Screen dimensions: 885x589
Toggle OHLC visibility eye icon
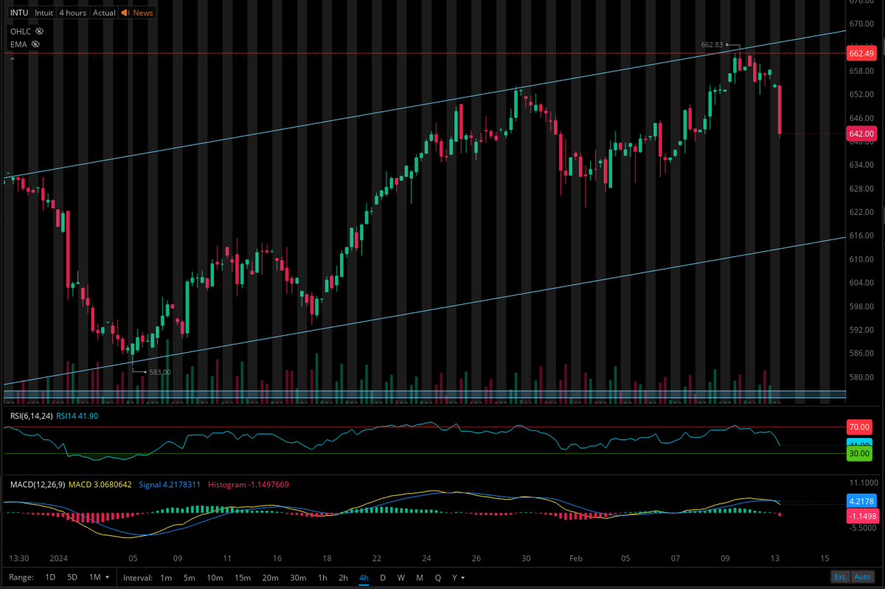39,32
